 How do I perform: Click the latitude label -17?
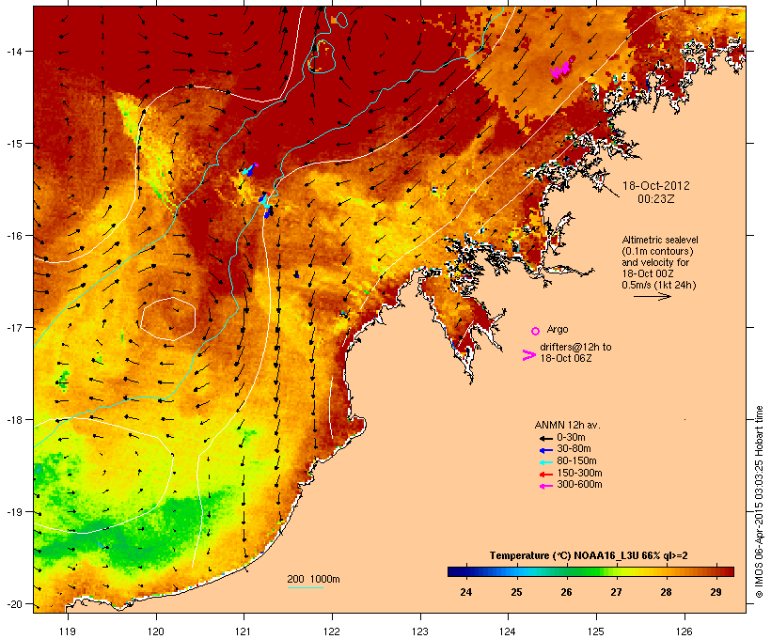13,328
